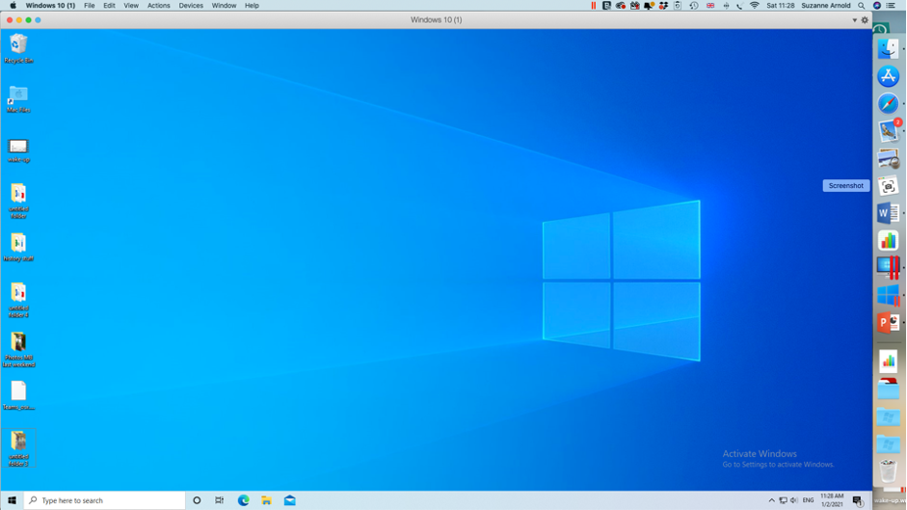The image size is (907, 510).
Task: Open the Windows 10 (1) app menu
Action: click(x=50, y=5)
